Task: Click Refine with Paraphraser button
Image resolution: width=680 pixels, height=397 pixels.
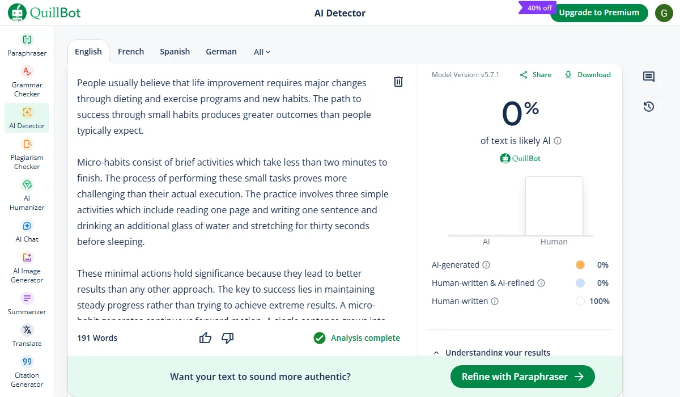Action: coord(522,377)
